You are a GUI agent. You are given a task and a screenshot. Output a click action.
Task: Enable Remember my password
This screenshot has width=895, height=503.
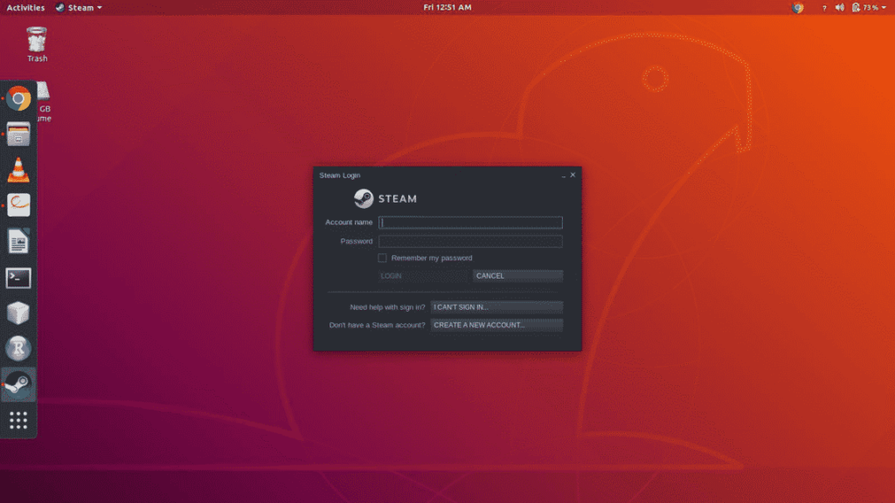[383, 258]
